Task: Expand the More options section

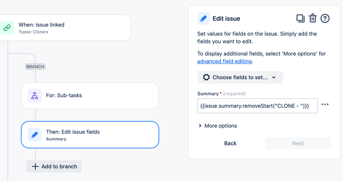Action: click(217, 126)
